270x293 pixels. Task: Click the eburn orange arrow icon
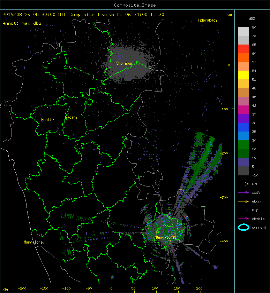[243, 201]
